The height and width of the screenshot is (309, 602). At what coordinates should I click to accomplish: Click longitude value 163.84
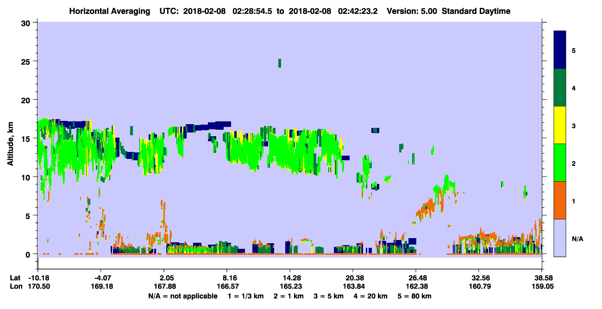353,286
